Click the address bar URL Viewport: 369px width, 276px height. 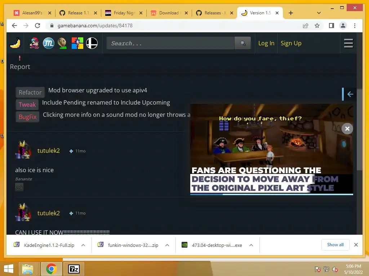(95, 26)
